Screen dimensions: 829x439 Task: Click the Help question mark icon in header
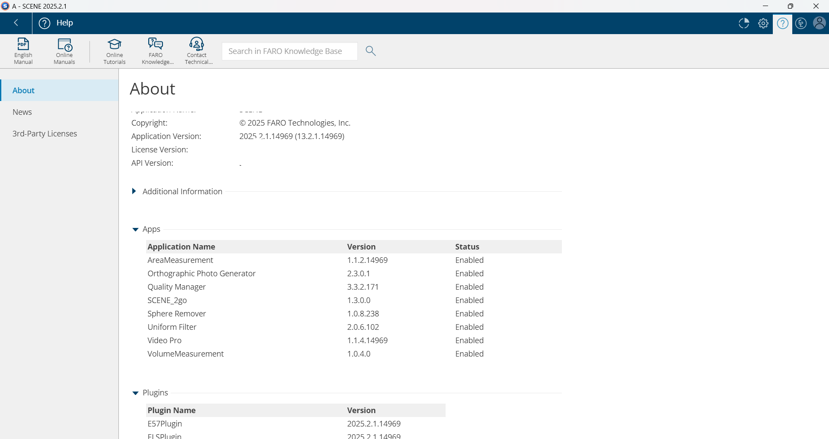[x=782, y=23]
